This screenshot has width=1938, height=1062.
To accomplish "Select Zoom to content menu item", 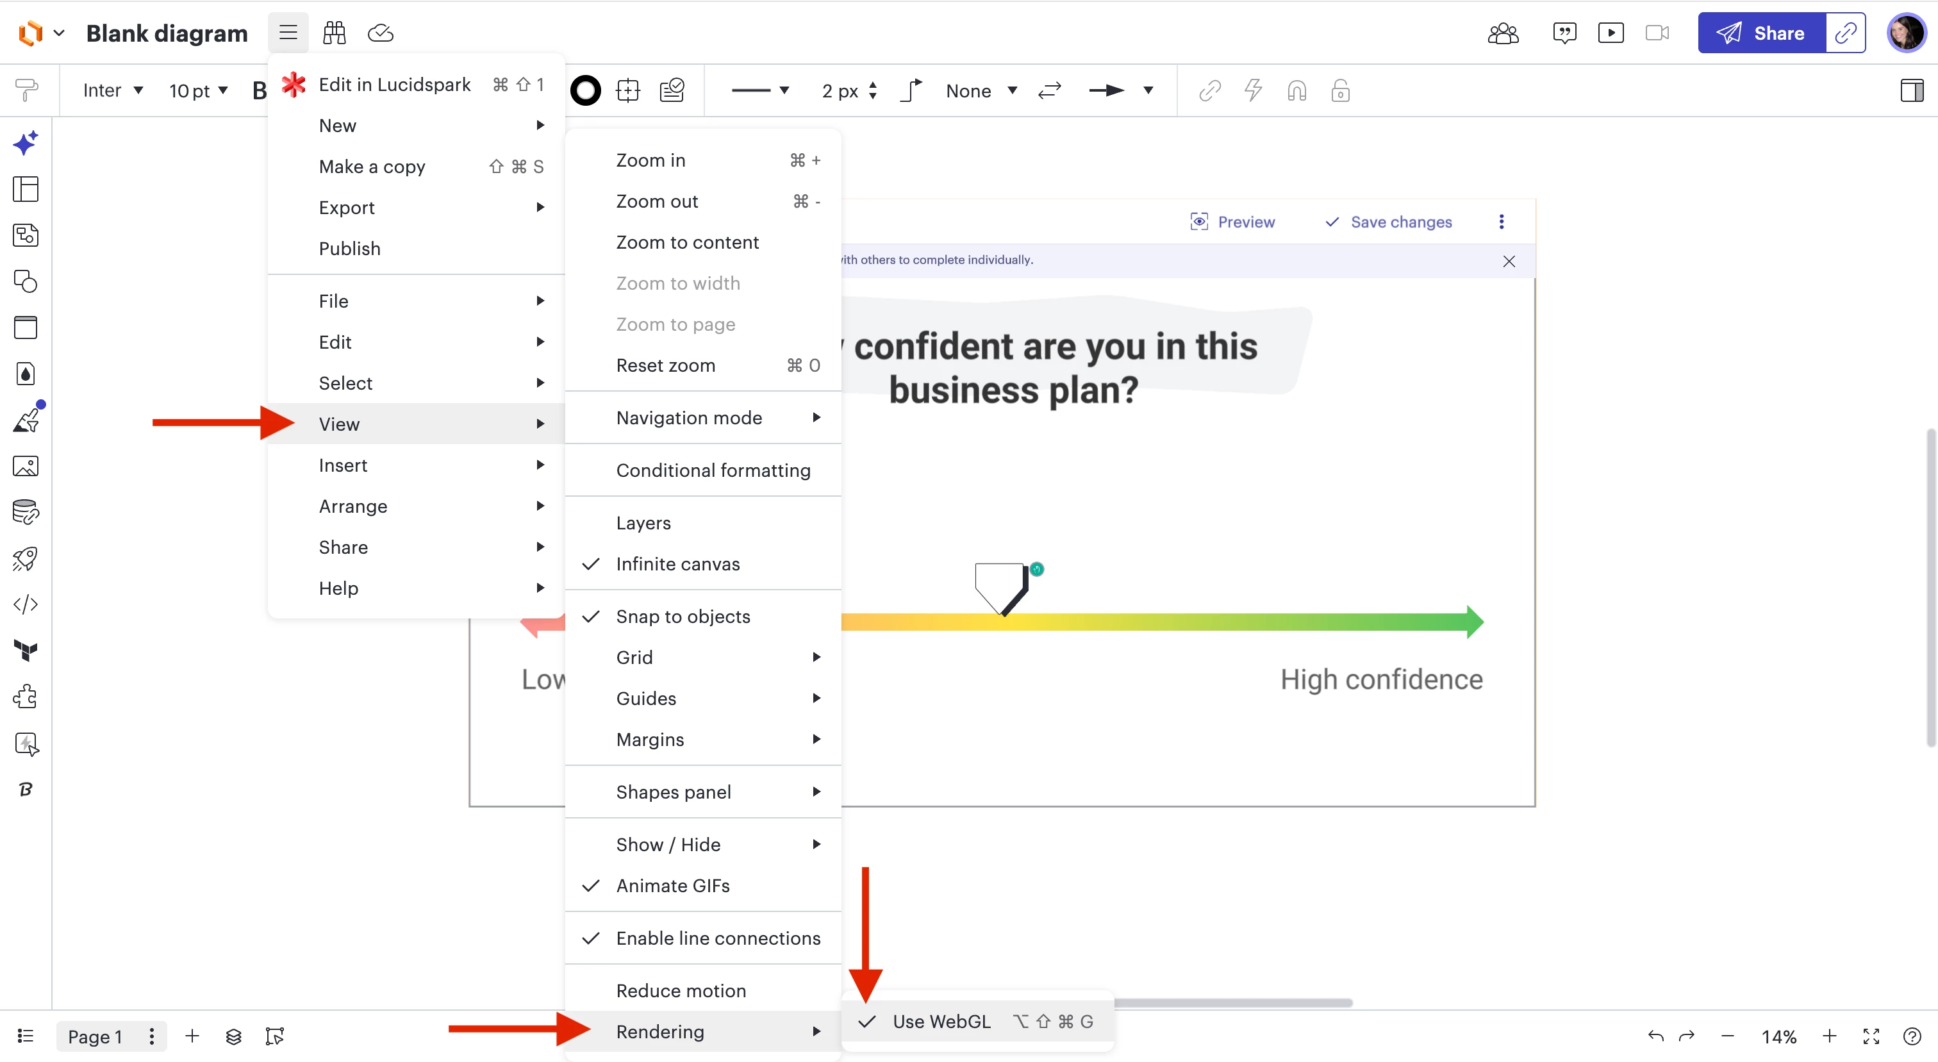I will pos(687,242).
